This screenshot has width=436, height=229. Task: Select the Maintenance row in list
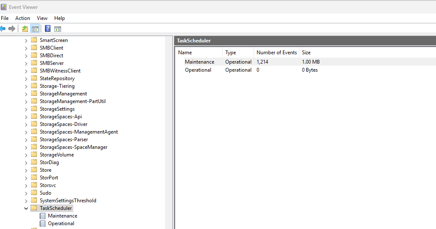pyautogui.click(x=306, y=61)
